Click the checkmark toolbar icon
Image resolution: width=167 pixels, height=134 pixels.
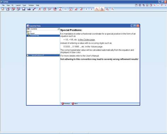pyautogui.click(x=50, y=9)
